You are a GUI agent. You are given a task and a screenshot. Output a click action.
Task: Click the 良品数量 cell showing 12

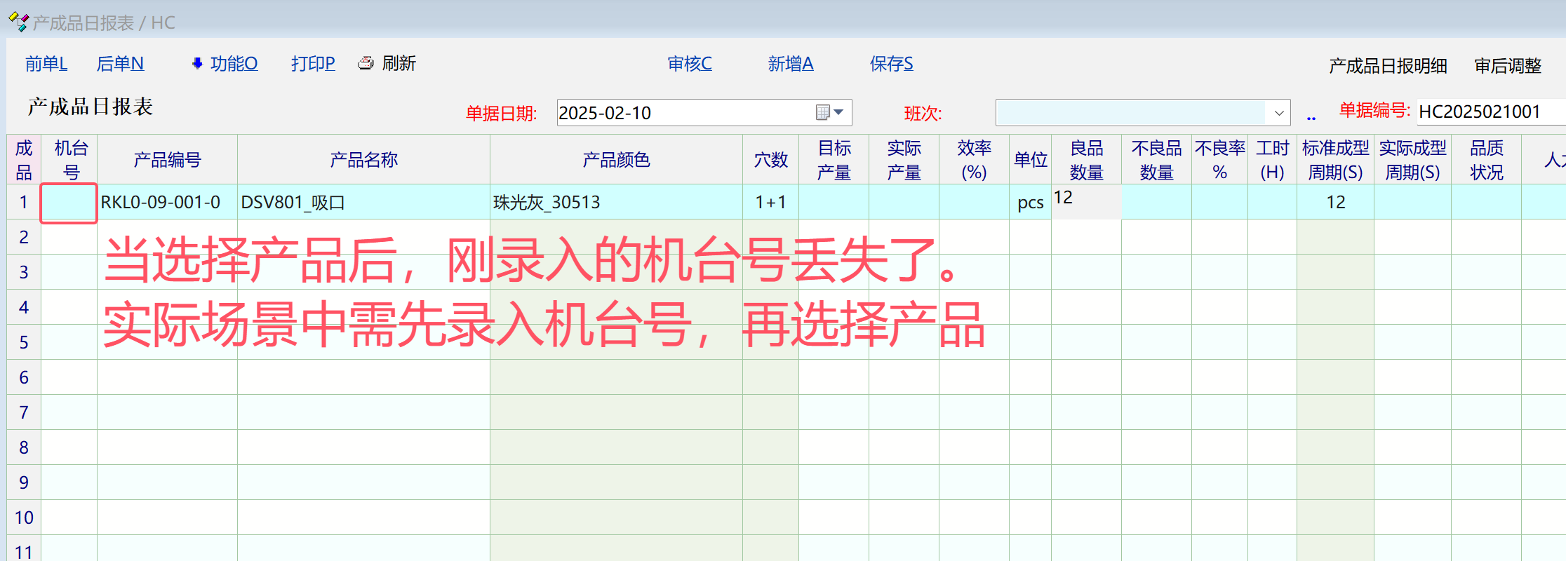point(1085,201)
